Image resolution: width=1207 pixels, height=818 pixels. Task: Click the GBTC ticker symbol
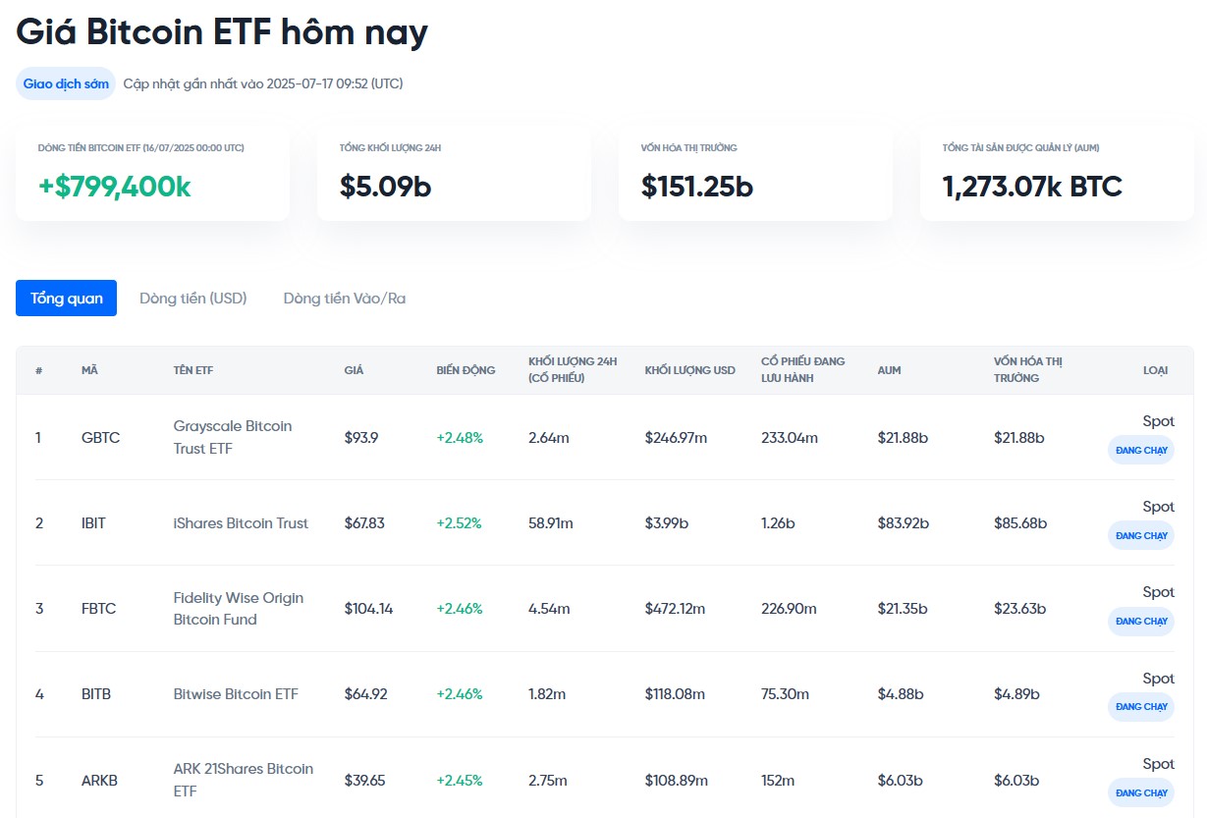pos(100,437)
